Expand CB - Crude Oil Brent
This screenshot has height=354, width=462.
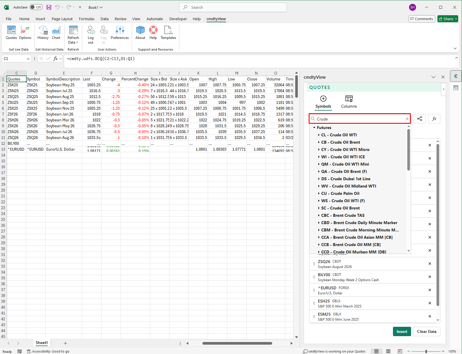coord(319,142)
